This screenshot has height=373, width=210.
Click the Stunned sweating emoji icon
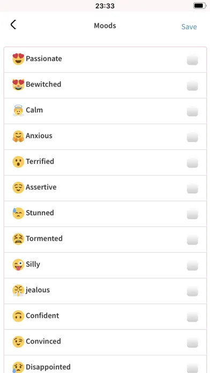[18, 213]
